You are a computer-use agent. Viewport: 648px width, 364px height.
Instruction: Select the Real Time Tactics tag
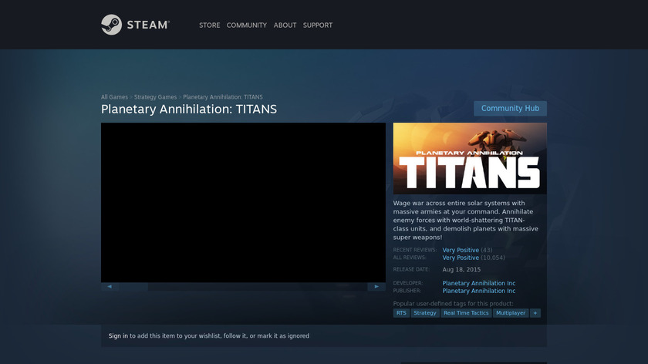466,313
